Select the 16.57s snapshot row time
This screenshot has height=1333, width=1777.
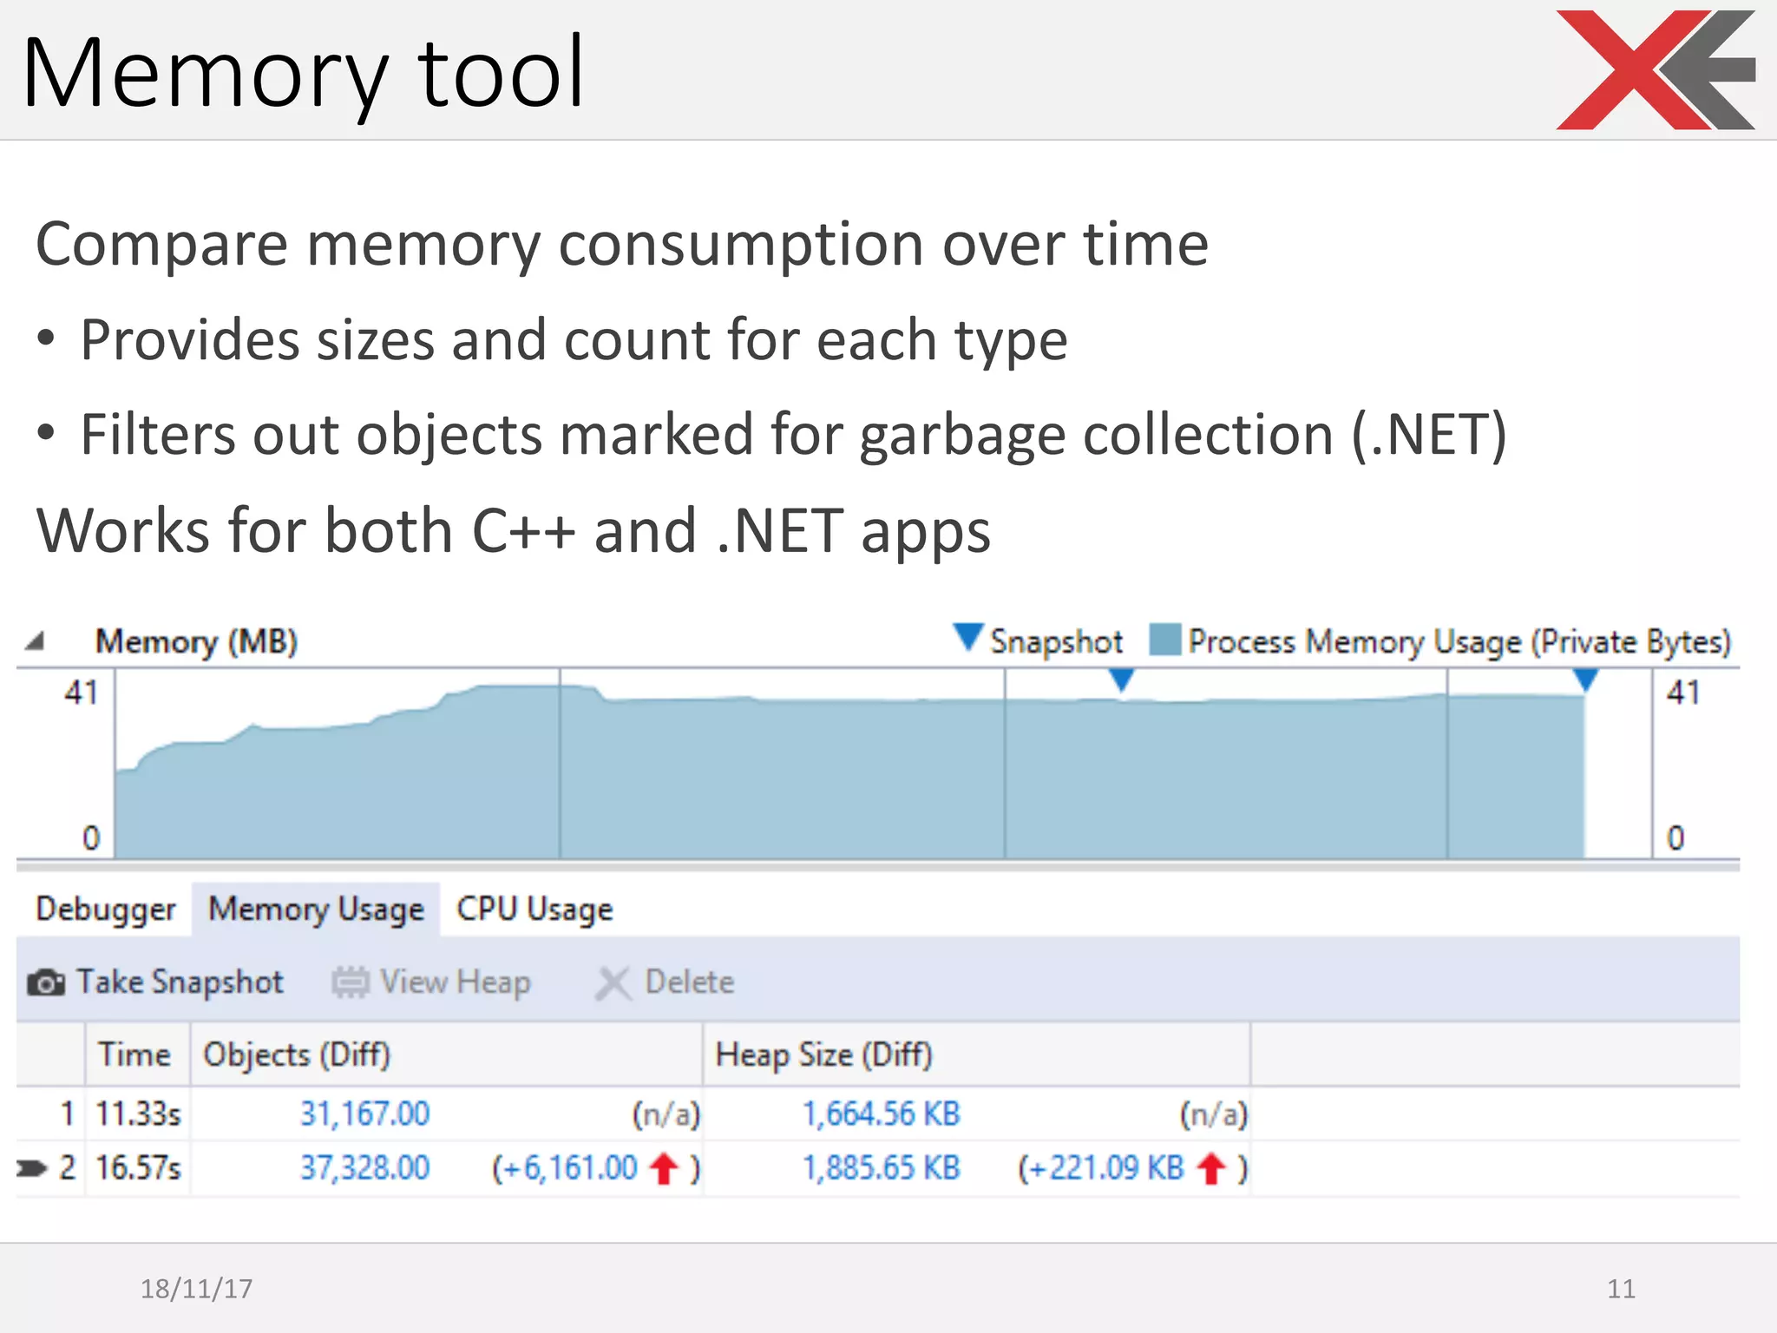click(x=139, y=1168)
